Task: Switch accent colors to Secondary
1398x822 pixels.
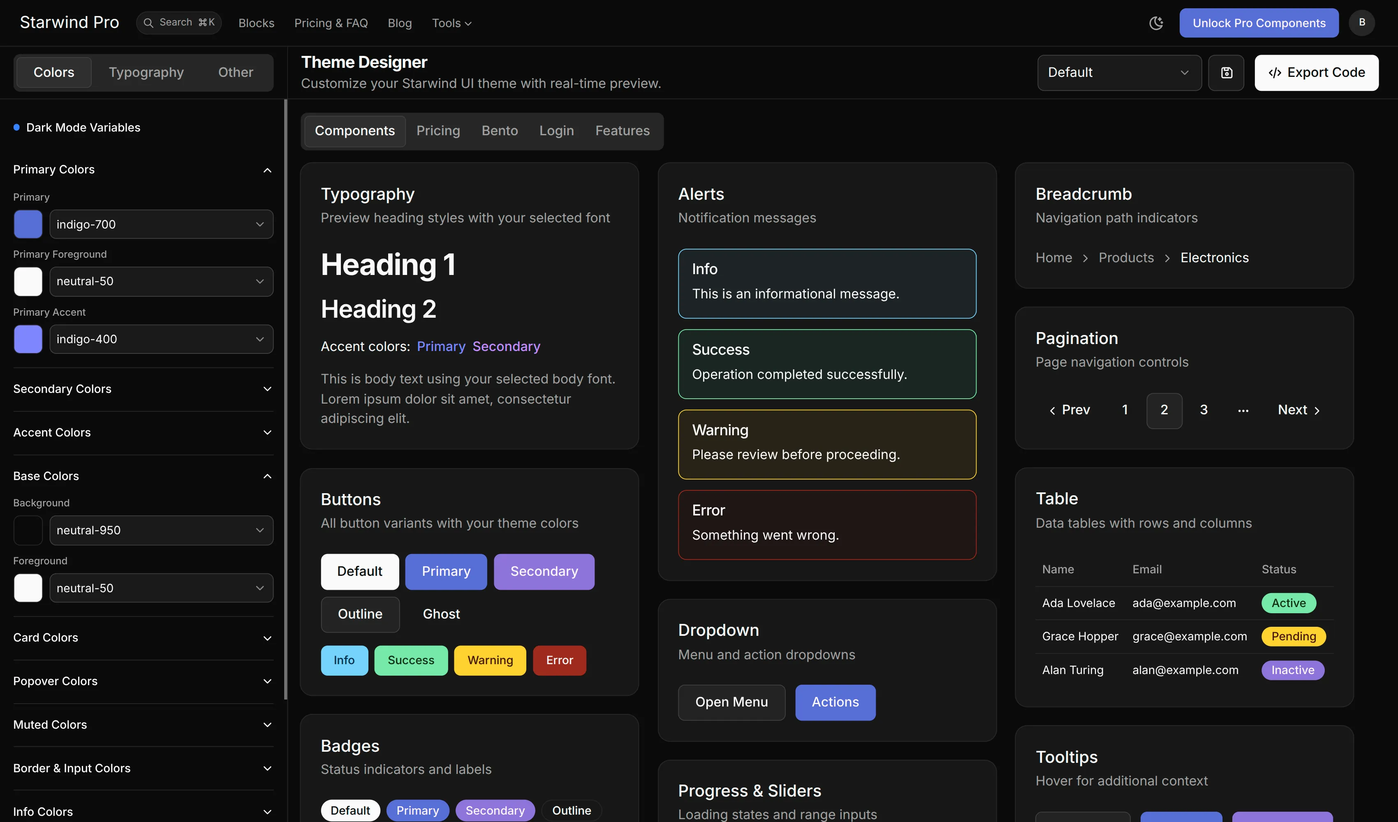Action: [505, 346]
